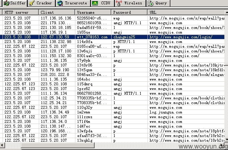
Task: Click username 1d47ec cell
Action: 93,127
